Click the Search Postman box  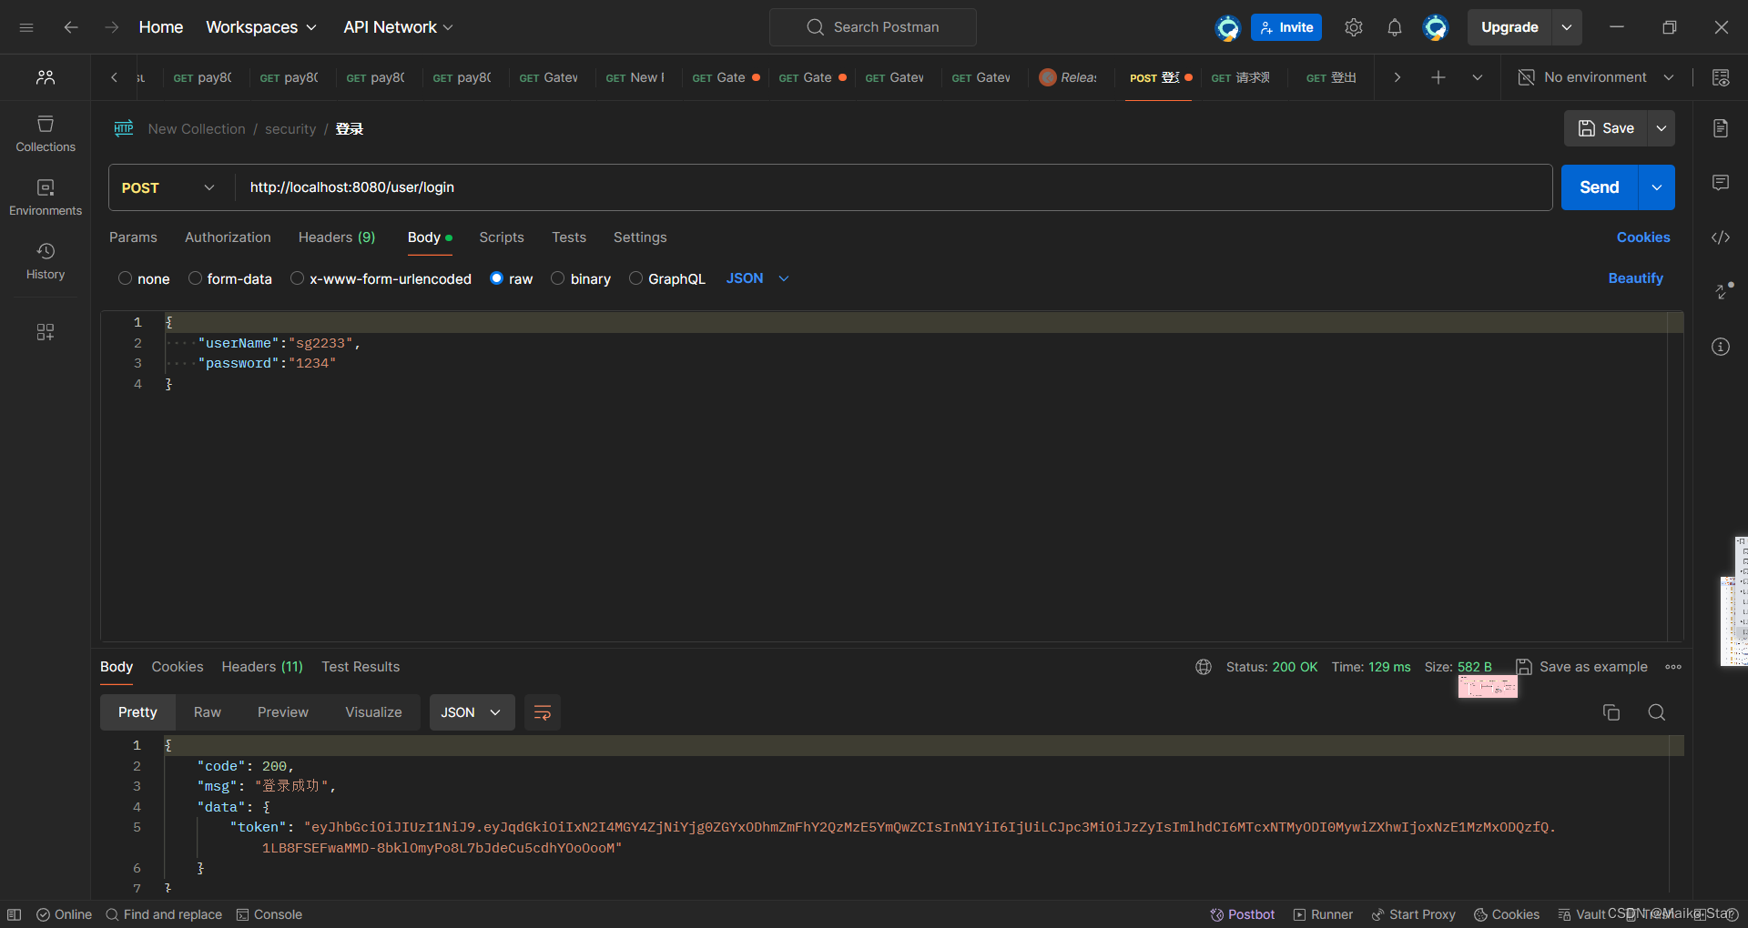pos(873,27)
